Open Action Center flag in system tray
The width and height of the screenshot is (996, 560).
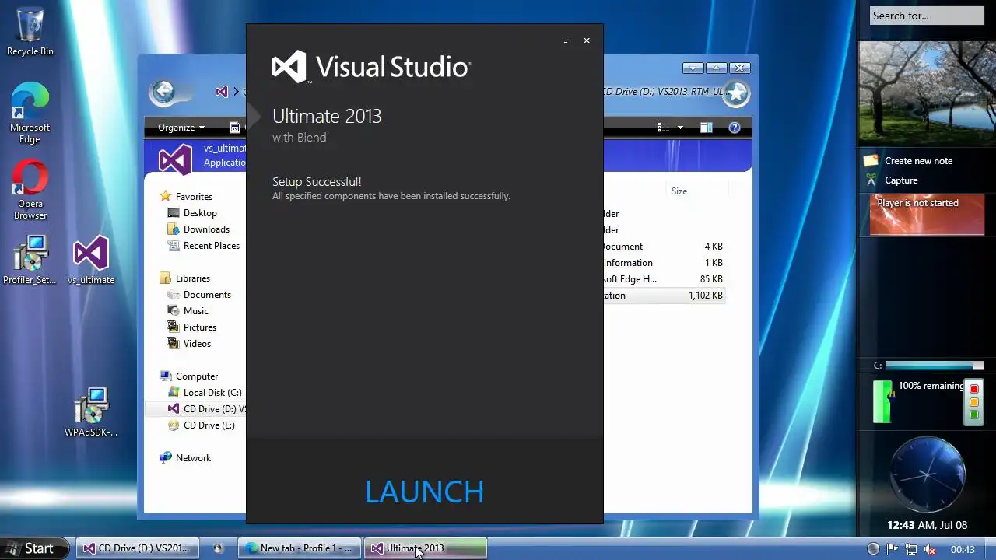pos(893,549)
